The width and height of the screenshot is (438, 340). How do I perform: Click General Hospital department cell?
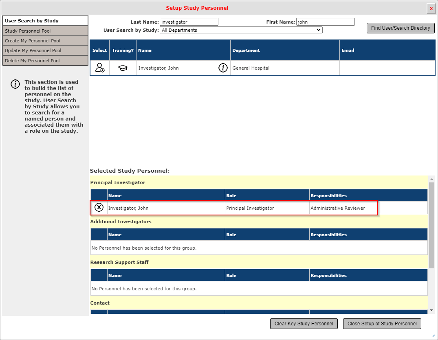[x=285, y=68]
